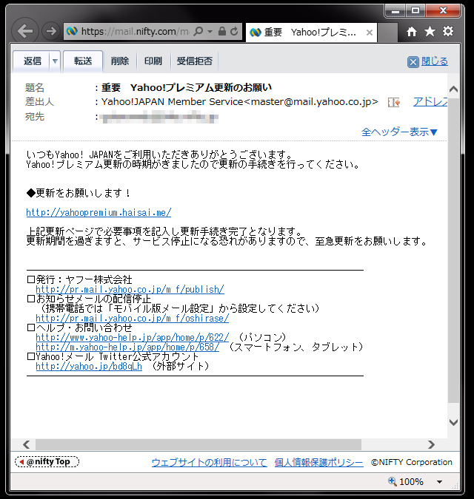Open 個人情報保護ポリシー link

318,462
